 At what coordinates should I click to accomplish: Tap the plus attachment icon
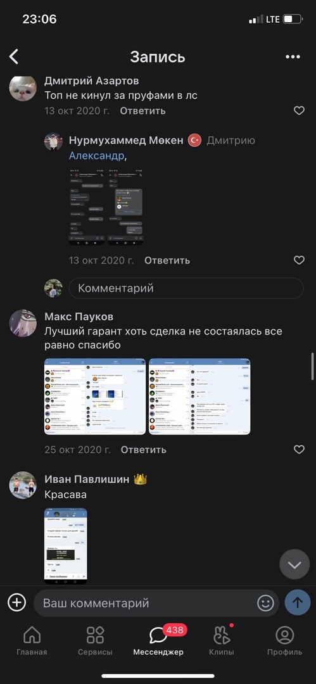tap(16, 602)
